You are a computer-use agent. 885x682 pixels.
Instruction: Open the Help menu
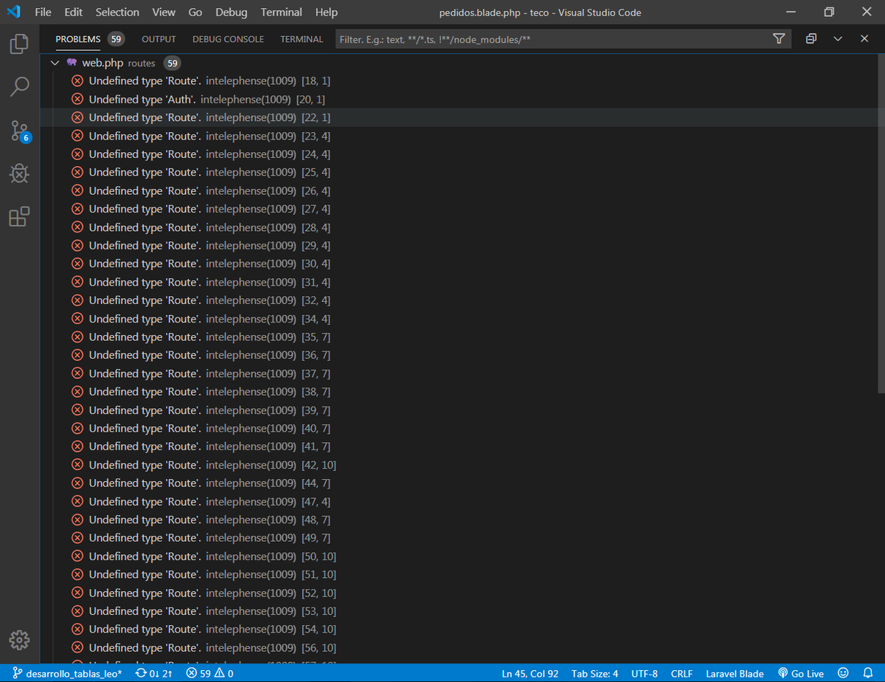point(326,12)
